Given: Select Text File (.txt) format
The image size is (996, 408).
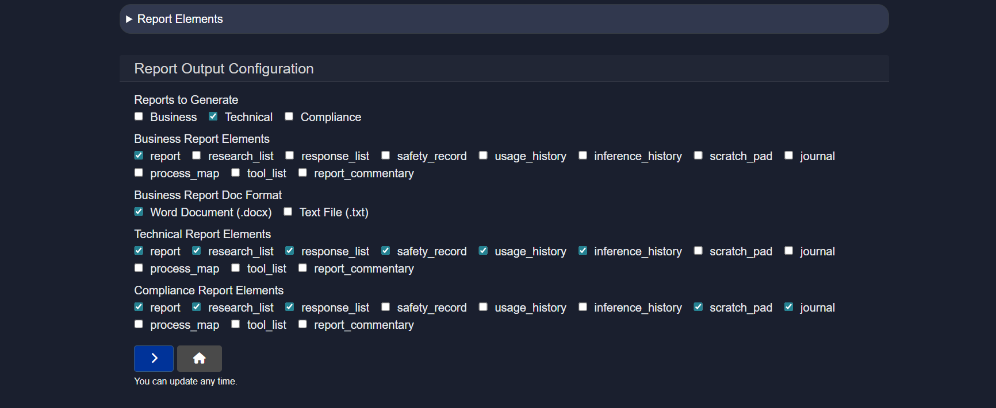Looking at the screenshot, I should click(x=288, y=212).
